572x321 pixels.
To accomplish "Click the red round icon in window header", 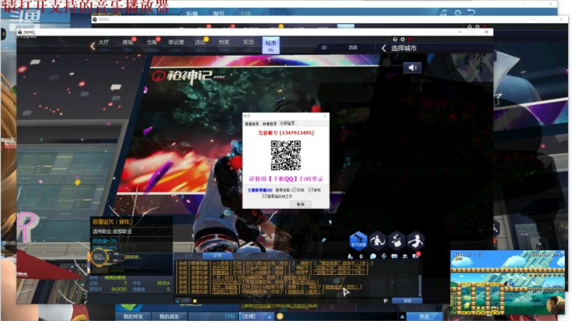I will point(410,39).
